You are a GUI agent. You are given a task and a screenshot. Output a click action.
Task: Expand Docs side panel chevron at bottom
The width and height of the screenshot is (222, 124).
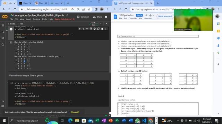point(218,114)
